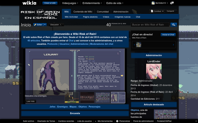Collapse toolbar with bottom-right chevron

coord(196,121)
